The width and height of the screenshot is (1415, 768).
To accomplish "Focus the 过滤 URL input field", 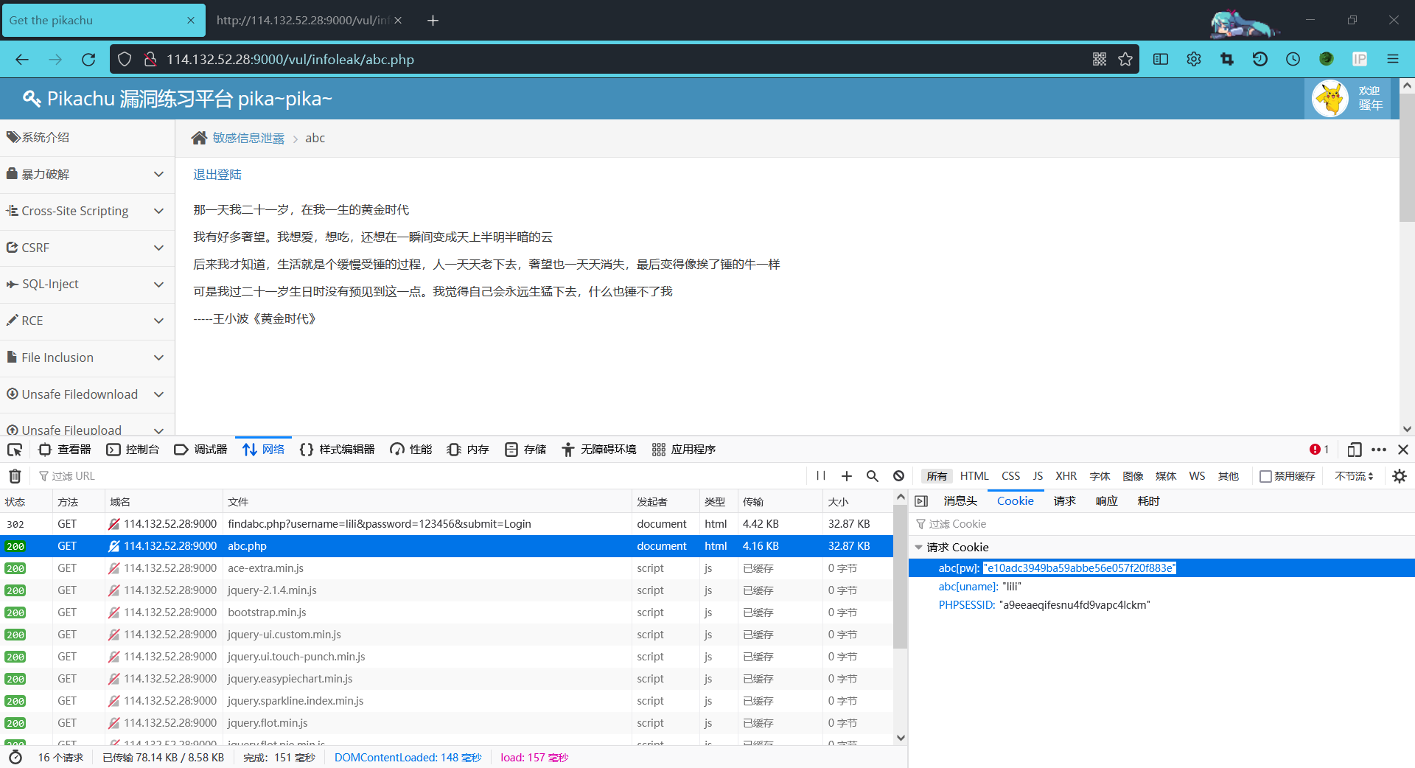I will pyautogui.click(x=420, y=476).
